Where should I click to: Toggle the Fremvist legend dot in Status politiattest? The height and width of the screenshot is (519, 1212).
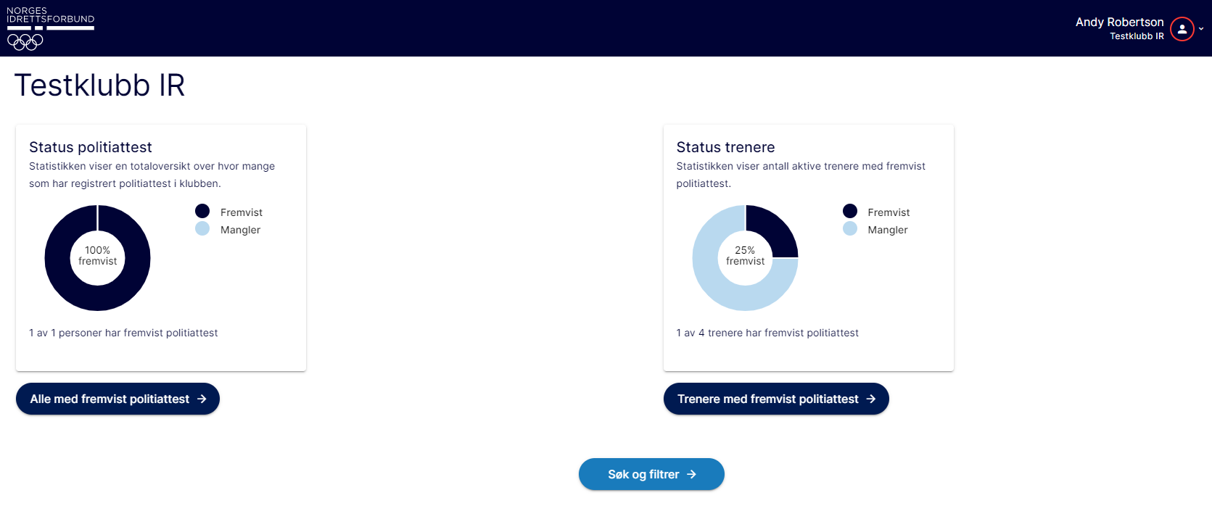pos(202,211)
